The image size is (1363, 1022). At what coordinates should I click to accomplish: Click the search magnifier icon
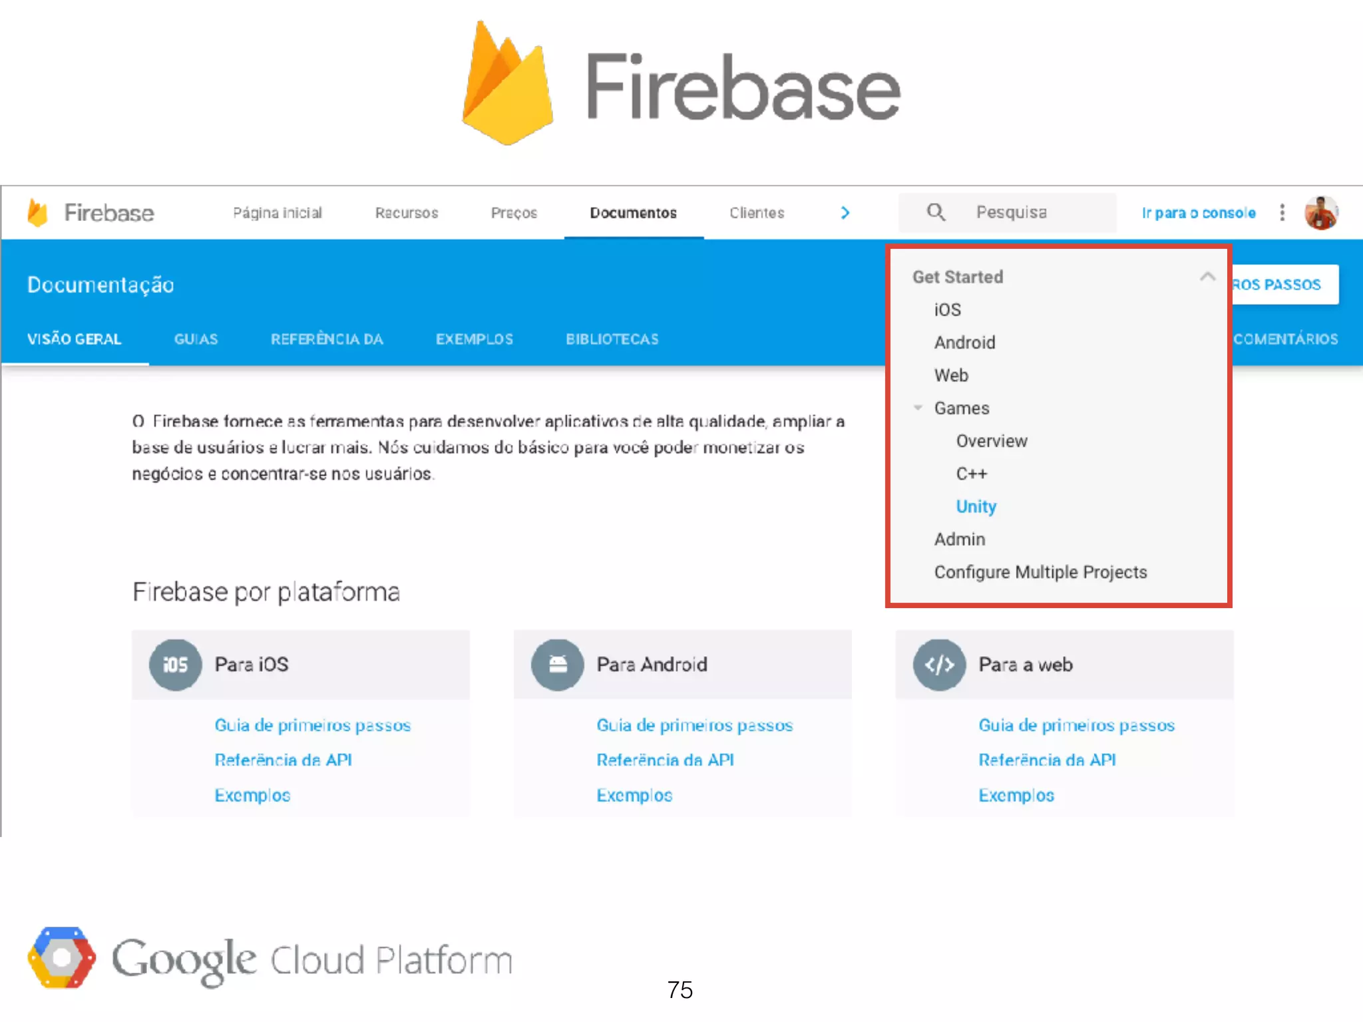[936, 212]
